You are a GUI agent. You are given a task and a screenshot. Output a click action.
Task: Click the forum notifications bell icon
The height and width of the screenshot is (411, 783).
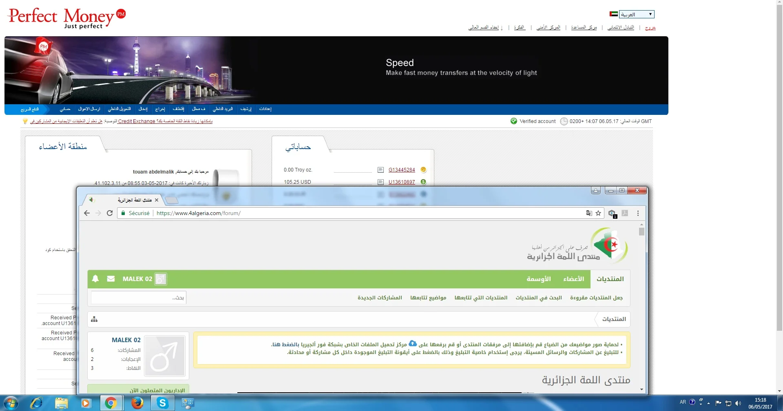[95, 279]
